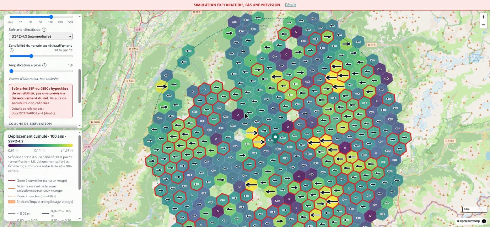Click the time horizon slider thumb
490x227 pixels.
pos(51,17)
